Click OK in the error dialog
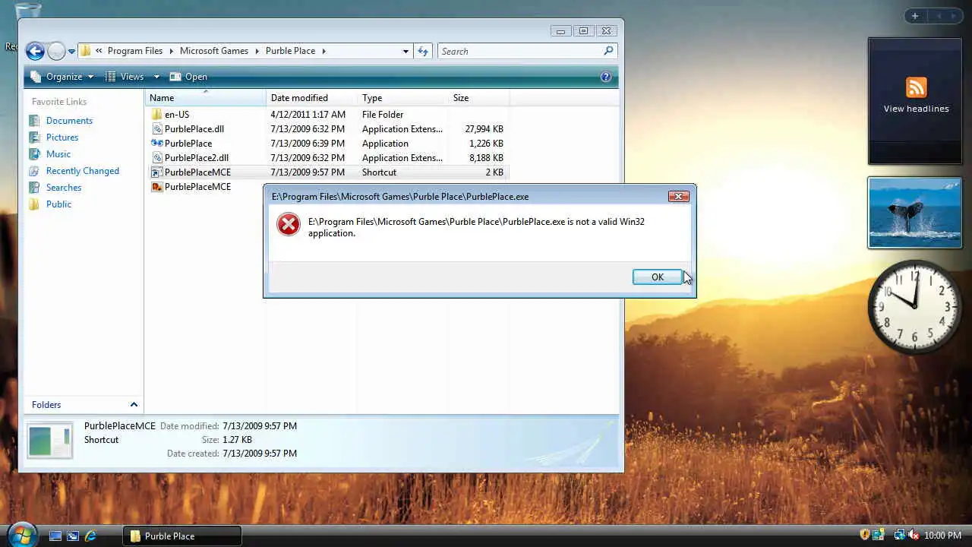Screen dimensions: 972x547 click(x=657, y=277)
